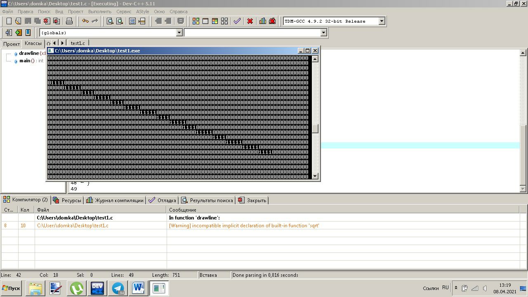This screenshot has width=528, height=297.
Task: Click the Кол column header
Action: 26,210
